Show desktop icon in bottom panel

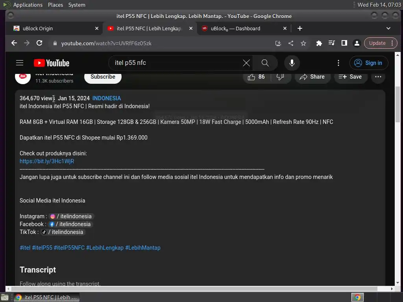5,298
